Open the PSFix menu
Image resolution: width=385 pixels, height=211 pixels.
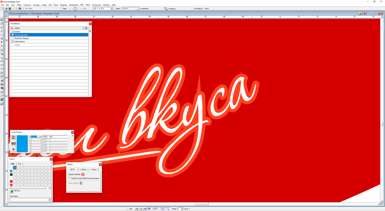coord(88,5)
